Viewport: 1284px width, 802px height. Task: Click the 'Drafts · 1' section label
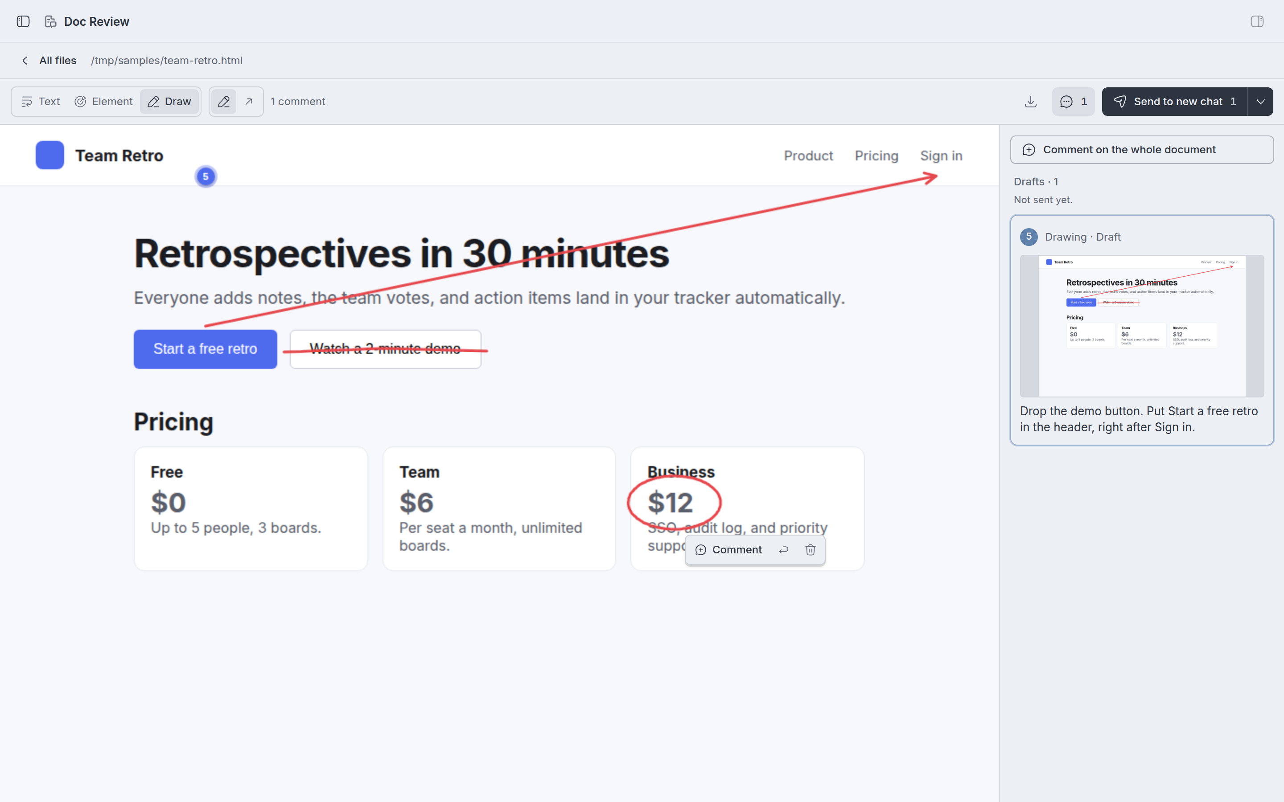[x=1036, y=182]
